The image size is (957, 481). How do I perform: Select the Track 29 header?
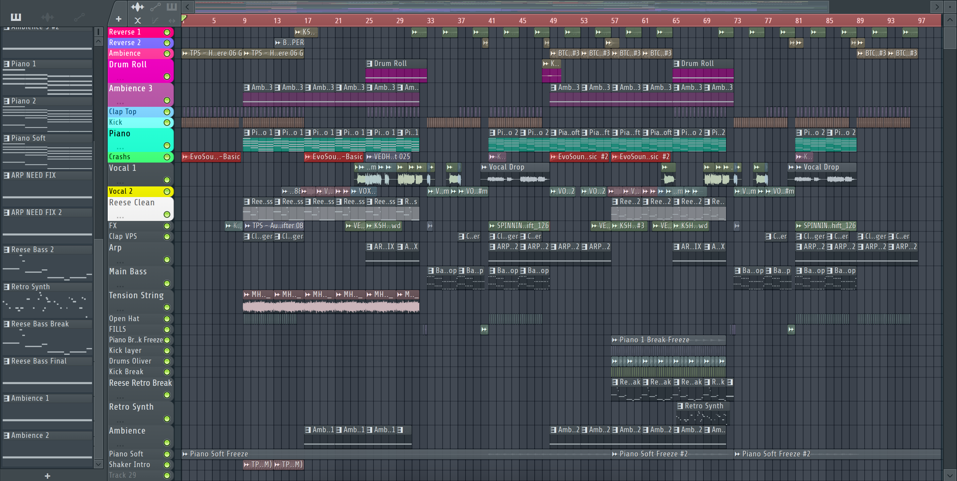coord(141,475)
